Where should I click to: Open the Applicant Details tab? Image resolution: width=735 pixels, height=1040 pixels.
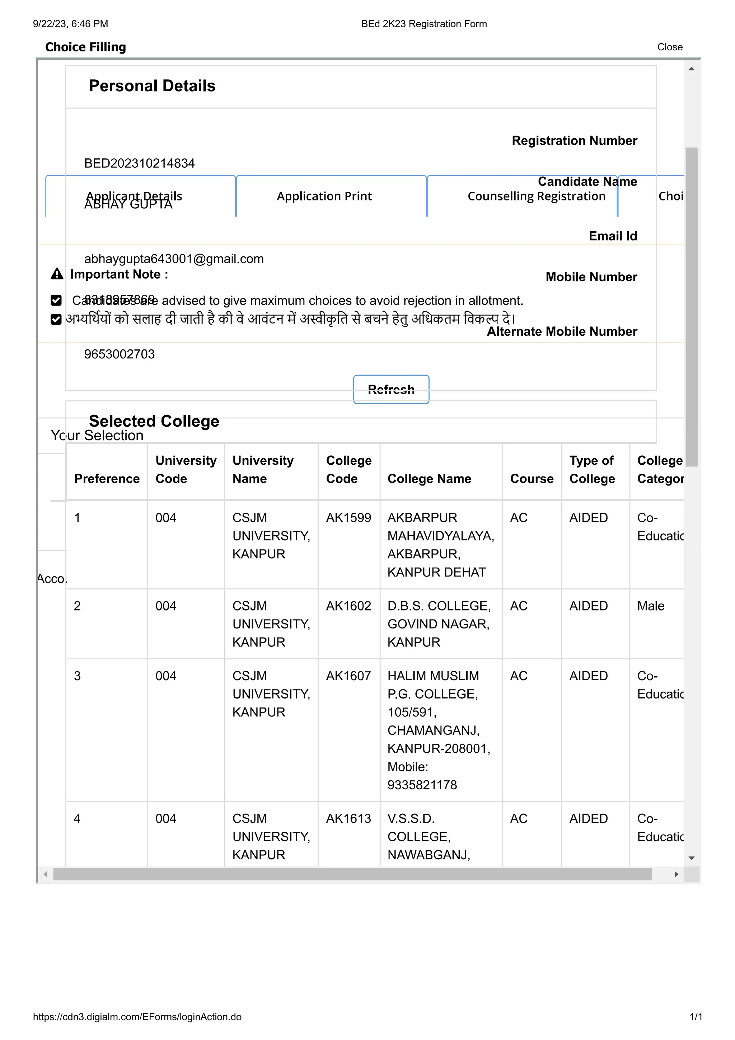pyautogui.click(x=141, y=196)
